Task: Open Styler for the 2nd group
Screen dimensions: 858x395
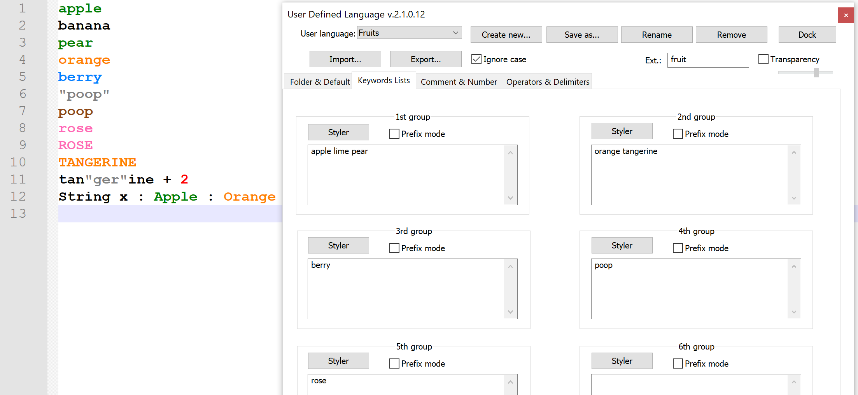Action: (622, 131)
